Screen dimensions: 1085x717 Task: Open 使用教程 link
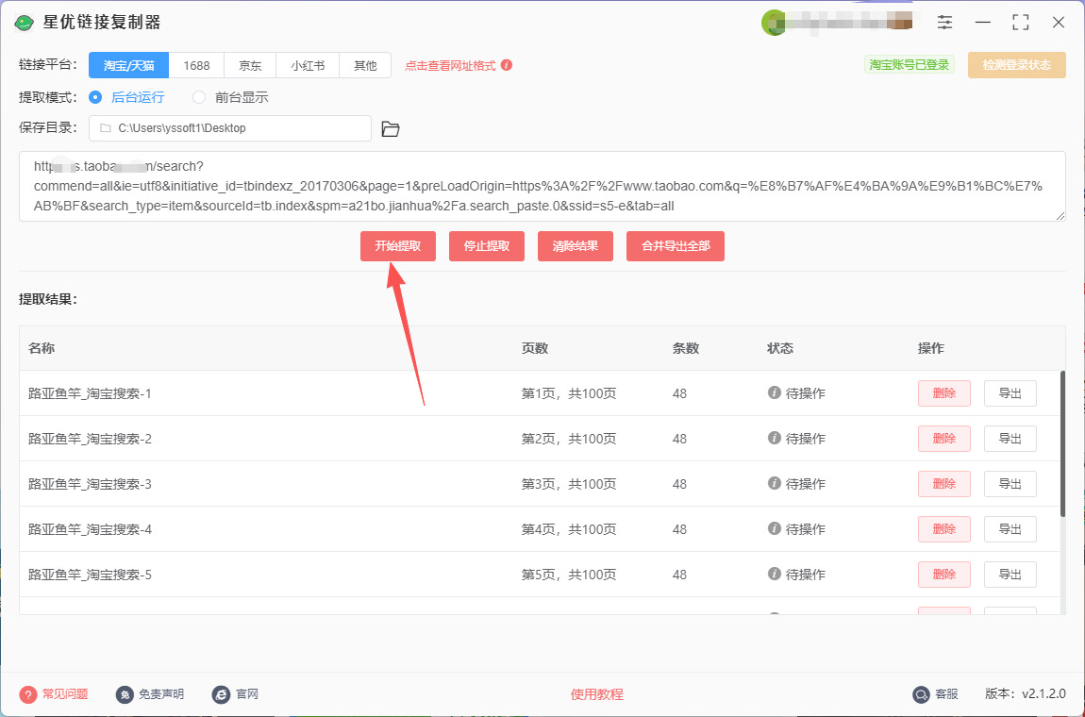[596, 694]
